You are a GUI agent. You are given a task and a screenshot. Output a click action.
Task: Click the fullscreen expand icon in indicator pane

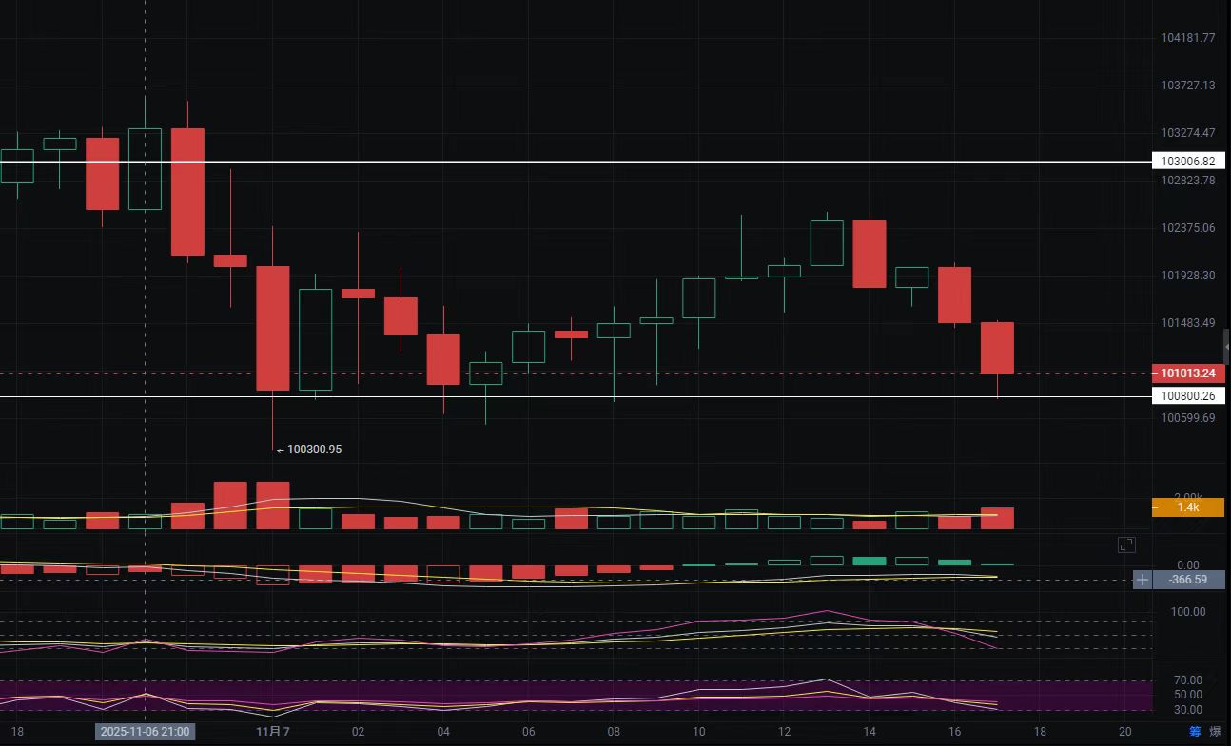pos(1125,545)
